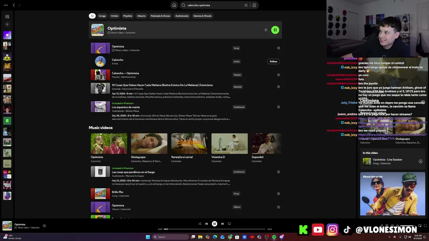The image size is (429, 241).
Task: Create a new playlist with plus icon
Action: click(x=7, y=24)
